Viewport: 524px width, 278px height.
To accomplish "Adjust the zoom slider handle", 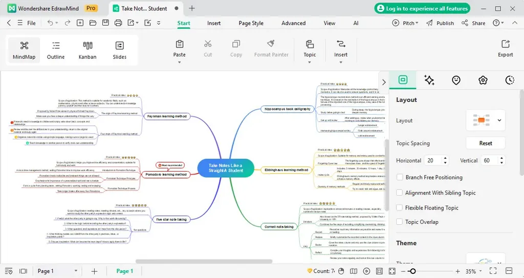I will click(x=413, y=271).
